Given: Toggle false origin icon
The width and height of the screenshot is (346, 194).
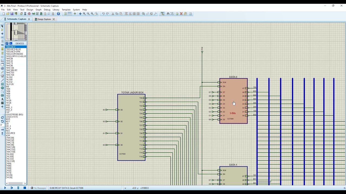Looking at the screenshot, I should 75,14.
